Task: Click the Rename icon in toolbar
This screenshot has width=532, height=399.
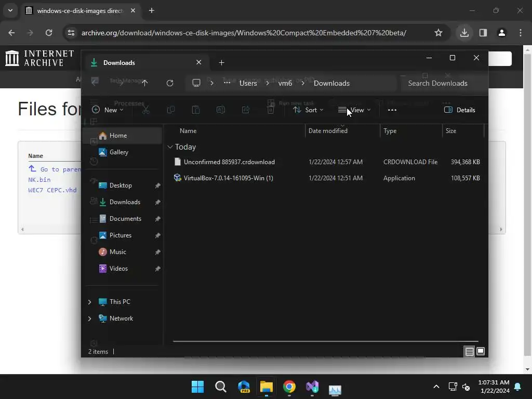Action: (220, 110)
